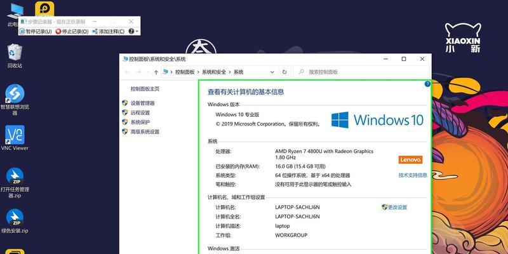Open 系统保护 link
This screenshot has width=508, height=254.
coord(140,122)
